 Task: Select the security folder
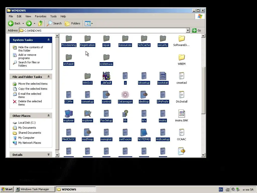[x=163, y=41]
